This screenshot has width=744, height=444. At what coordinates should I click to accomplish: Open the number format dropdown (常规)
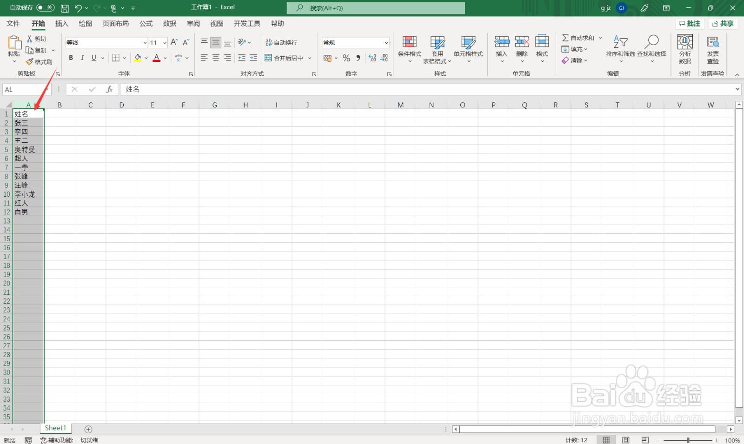pyautogui.click(x=386, y=43)
